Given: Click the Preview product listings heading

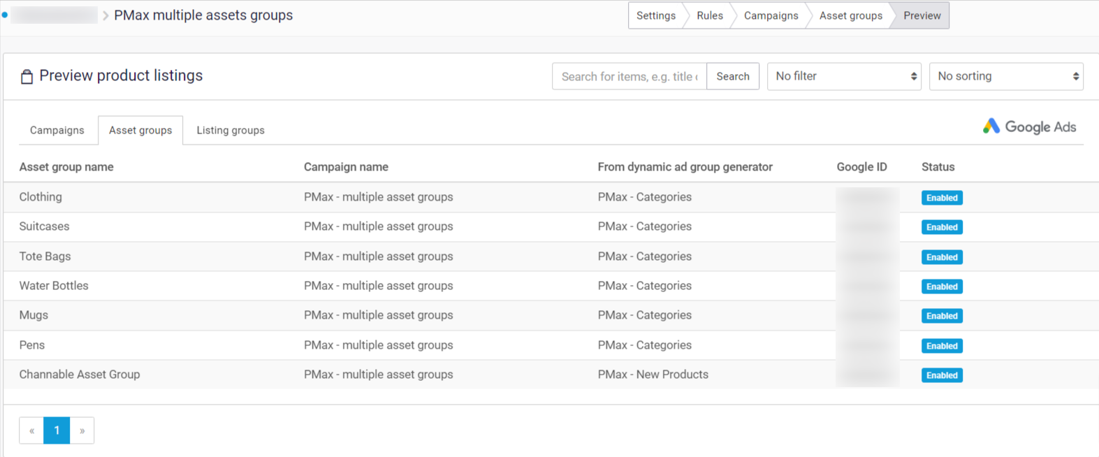Looking at the screenshot, I should coord(121,75).
